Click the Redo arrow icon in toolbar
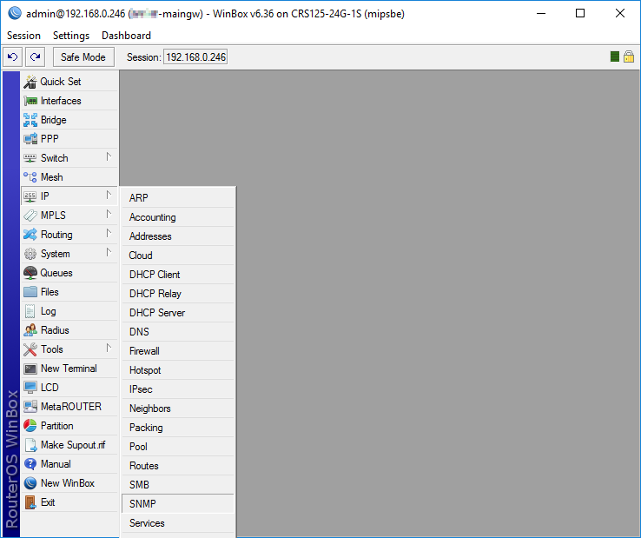This screenshot has width=641, height=538. click(x=35, y=56)
